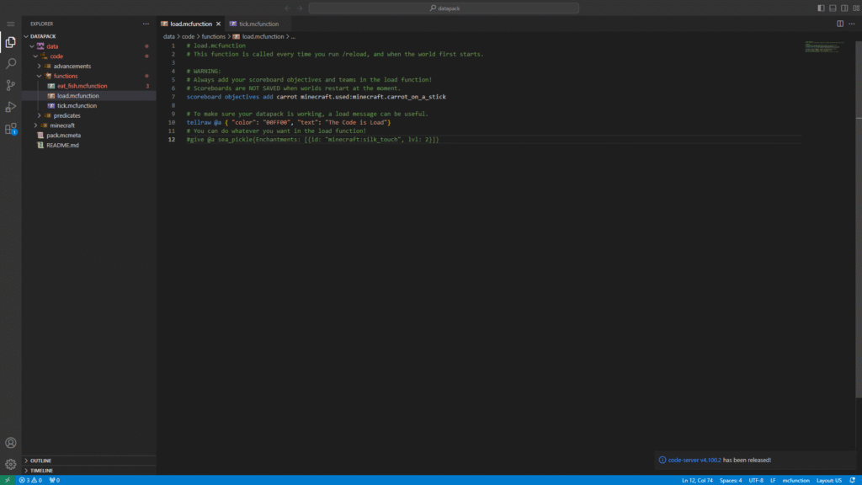862x485 pixels.
Task: Open the Extensions view
Action: (10, 129)
